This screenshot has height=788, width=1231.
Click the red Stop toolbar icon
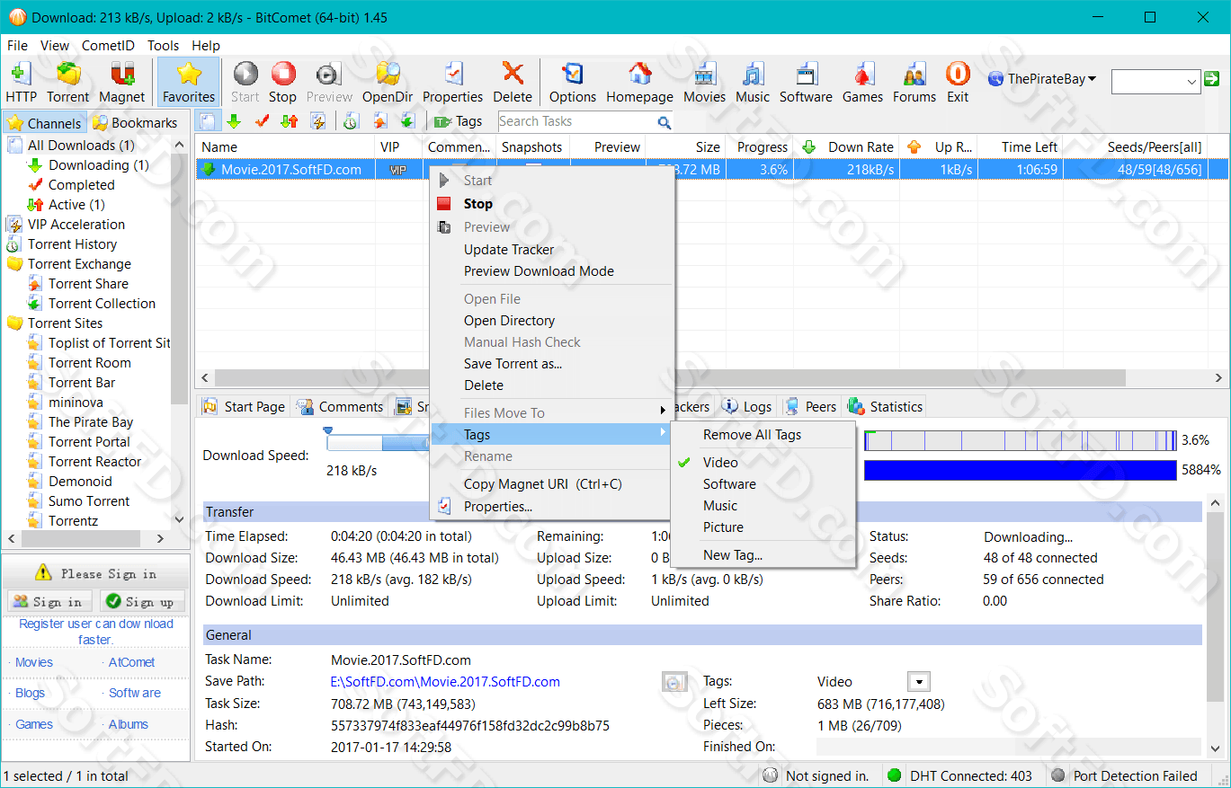click(282, 82)
